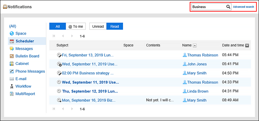Click the bottom next-page arrow
Viewport: 259px width, 121px height.
[x=72, y=109]
